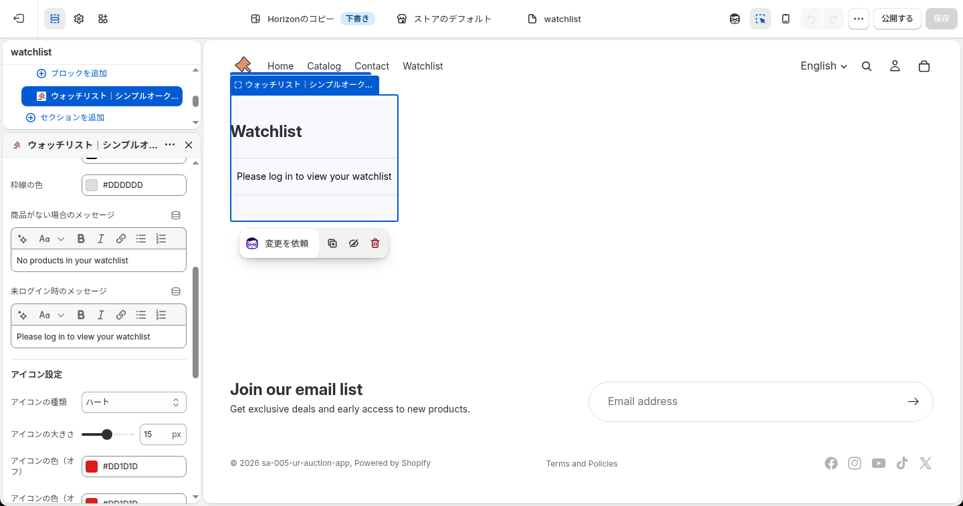Go to Home in the store navigation
963x506 pixels.
[280, 66]
